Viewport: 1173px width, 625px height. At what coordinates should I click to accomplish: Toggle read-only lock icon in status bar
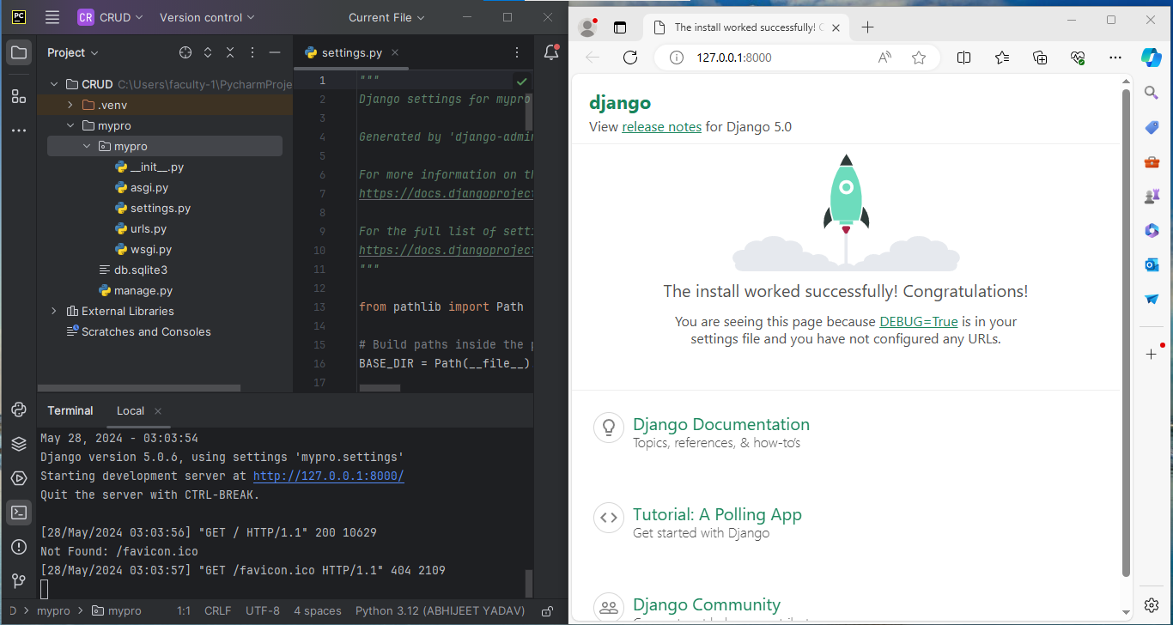(547, 611)
